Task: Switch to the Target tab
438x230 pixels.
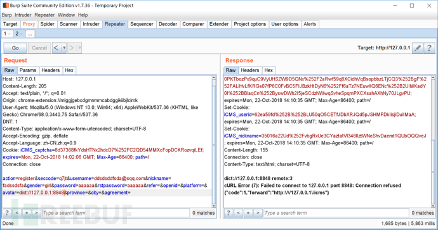Action: (x=10, y=24)
